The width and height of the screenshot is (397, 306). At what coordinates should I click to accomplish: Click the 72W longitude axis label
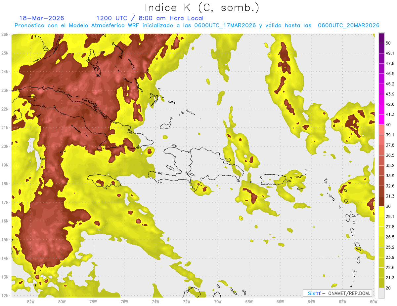click(187, 302)
